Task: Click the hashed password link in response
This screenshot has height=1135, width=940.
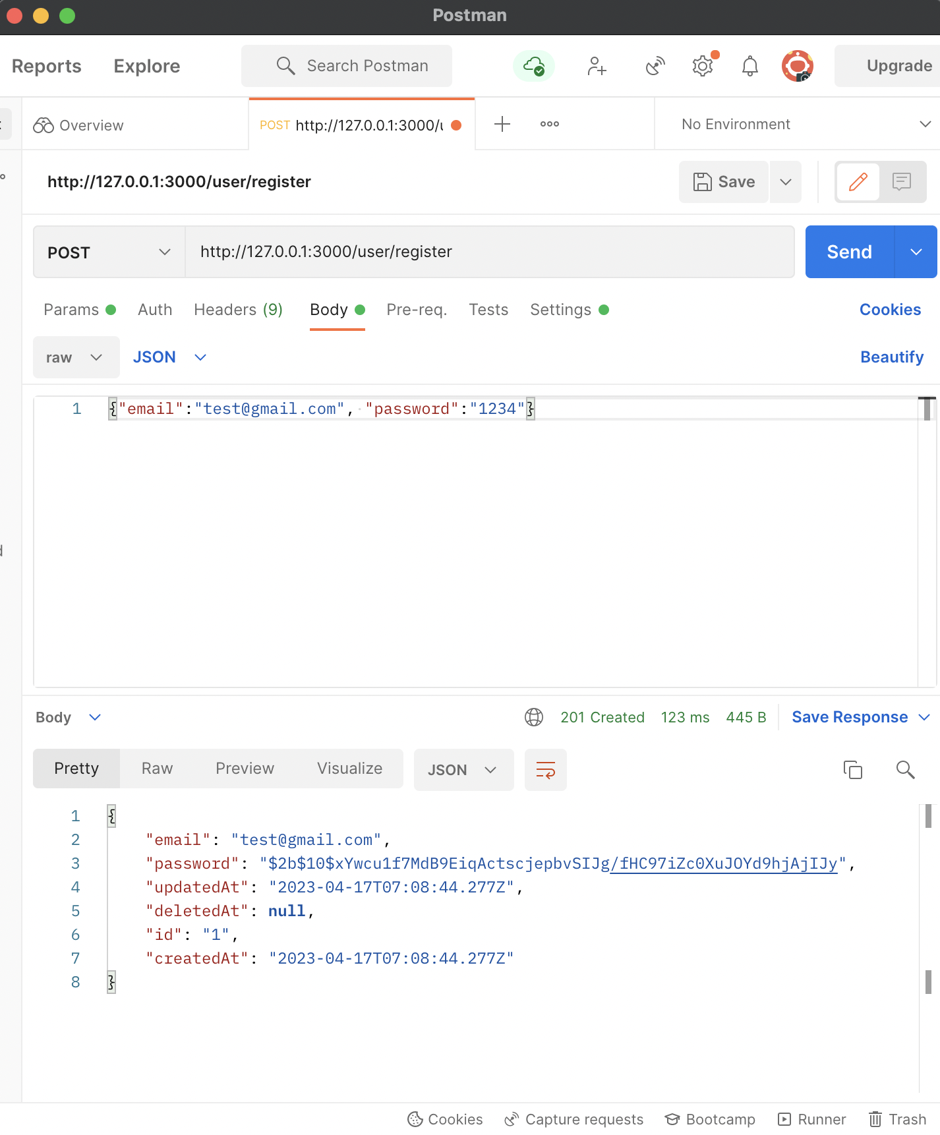Action: point(724,863)
